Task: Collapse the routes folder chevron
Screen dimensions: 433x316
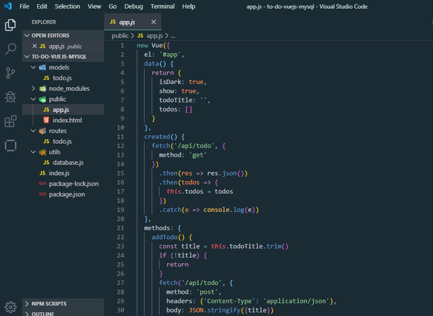Action: [33, 130]
